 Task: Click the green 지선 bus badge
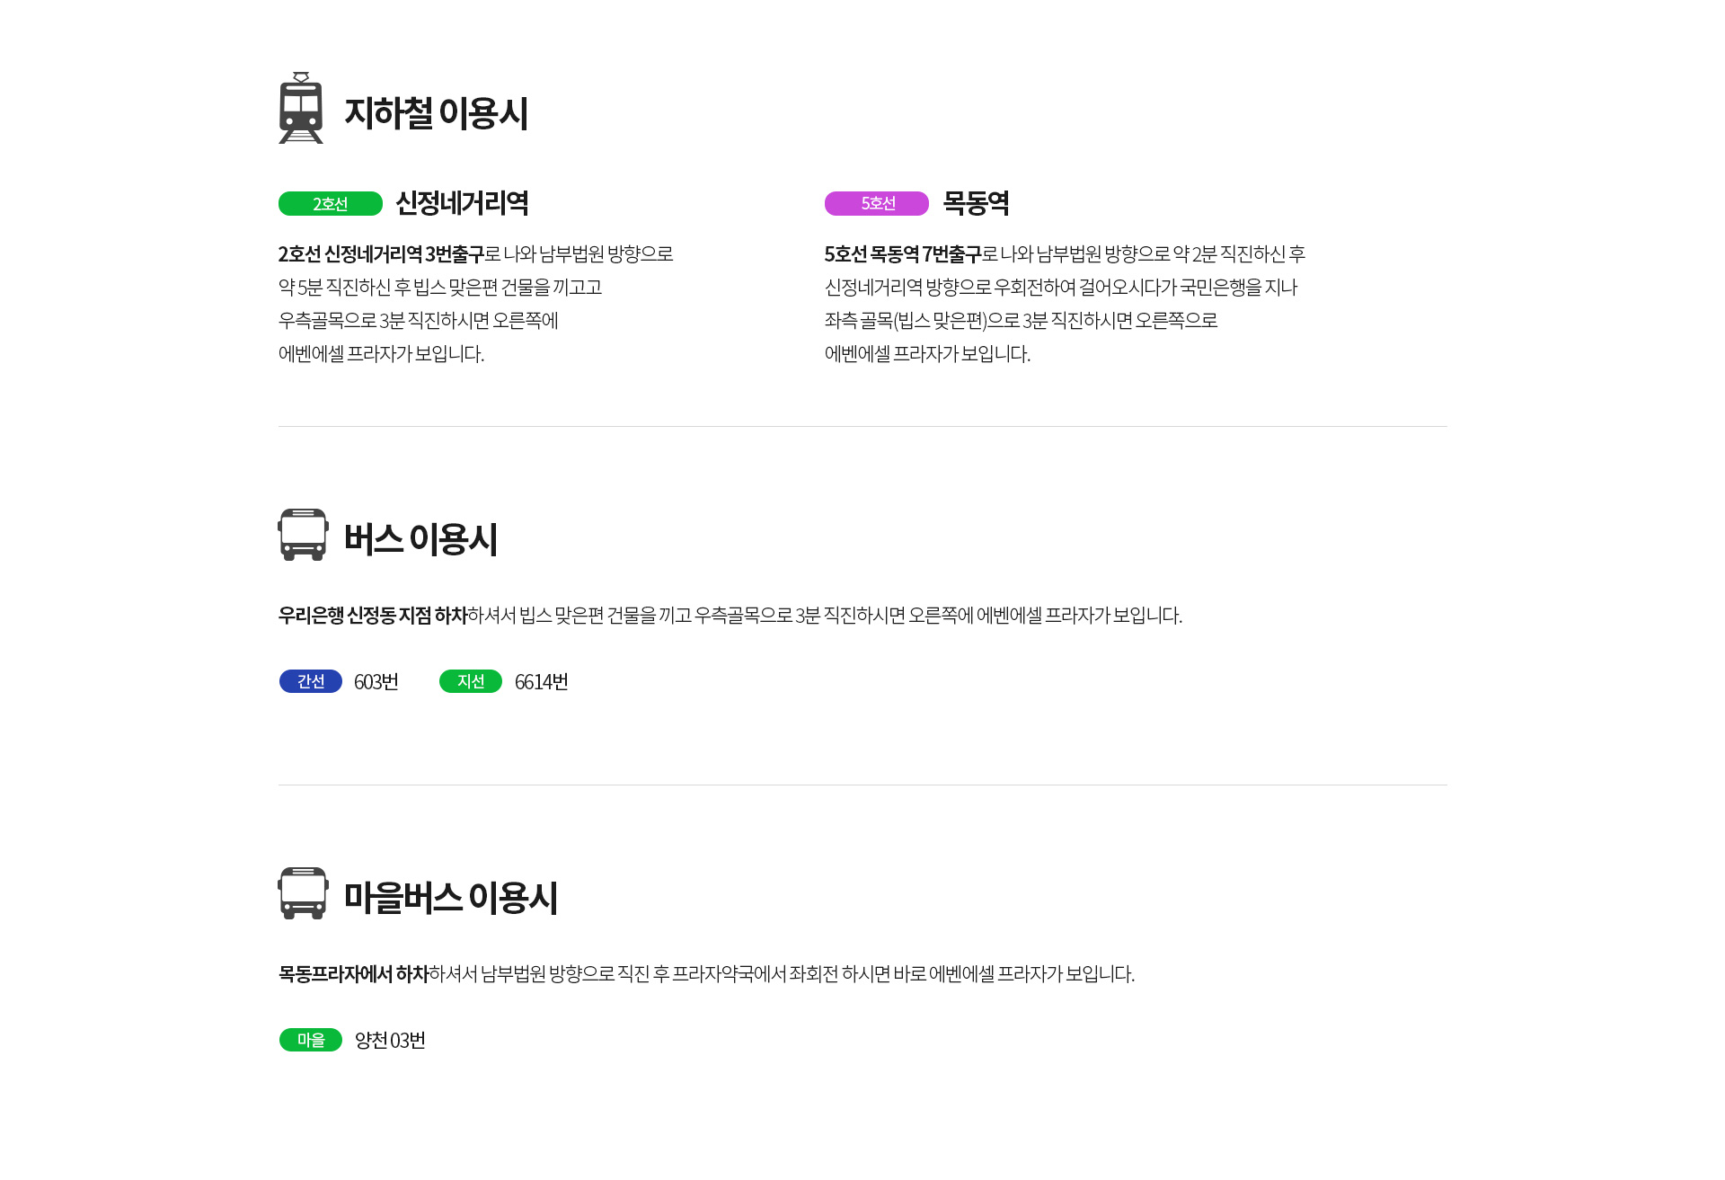point(471,681)
